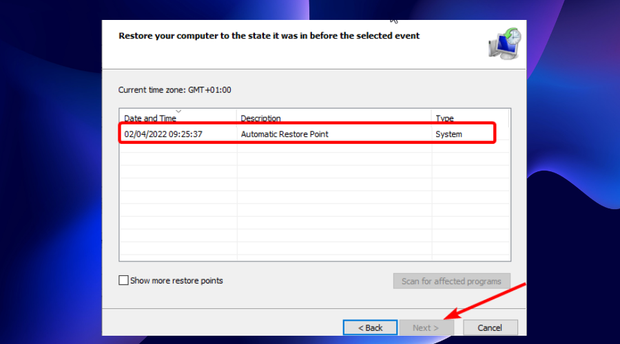620x344 pixels.
Task: Enable Show more restore points checkbox
Action: tap(123, 280)
